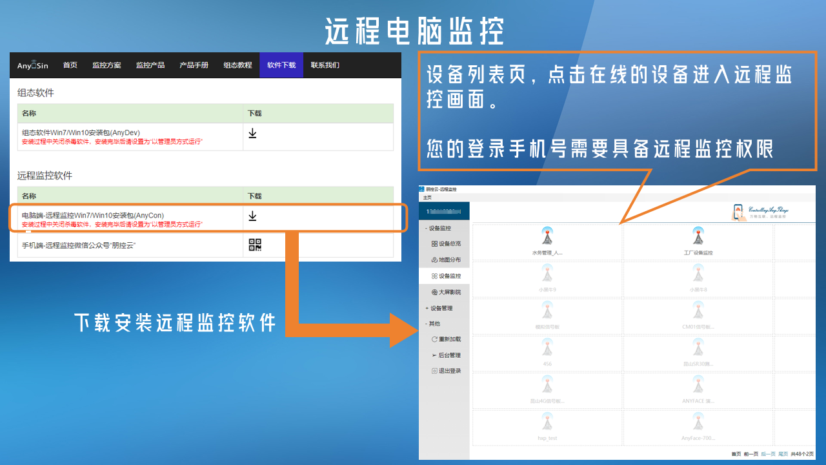The width and height of the screenshot is (826, 465).
Task: Collapse the 其他 tree group
Action: 427,324
